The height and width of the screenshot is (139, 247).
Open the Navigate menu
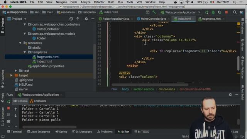coord(61,2)
